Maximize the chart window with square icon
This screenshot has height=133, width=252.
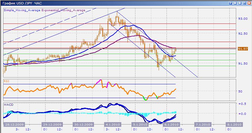tap(244, 3)
